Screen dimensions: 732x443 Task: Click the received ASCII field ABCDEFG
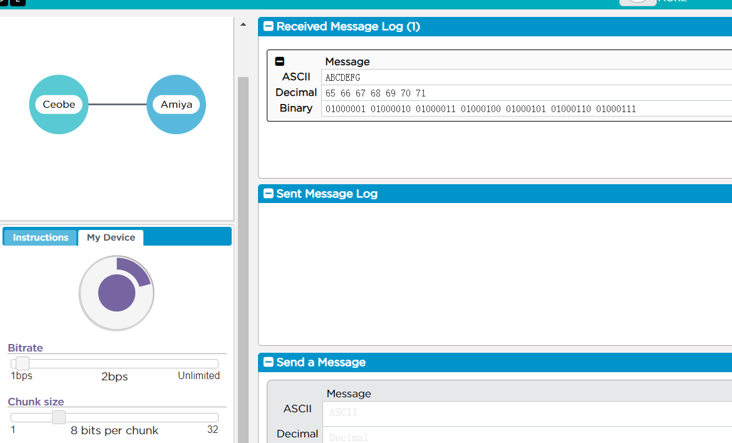[x=527, y=78]
